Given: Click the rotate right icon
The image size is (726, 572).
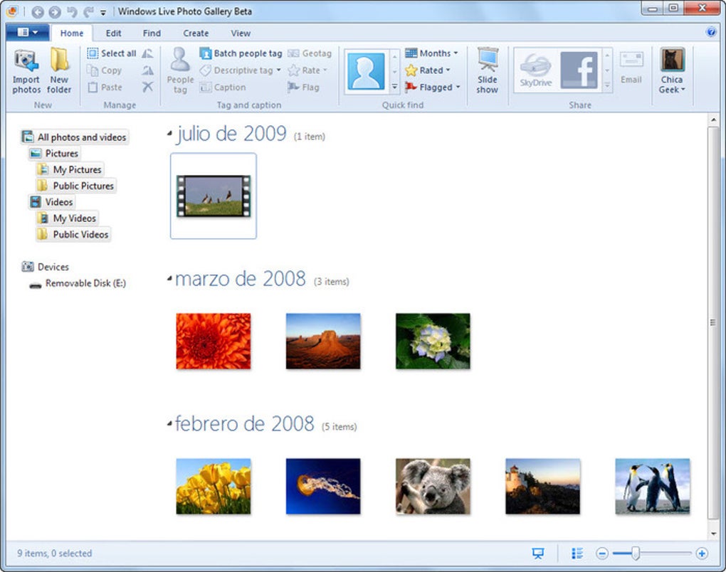Looking at the screenshot, I should [x=148, y=70].
